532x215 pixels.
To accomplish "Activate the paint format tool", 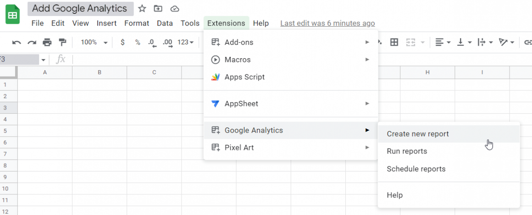I will tap(62, 42).
